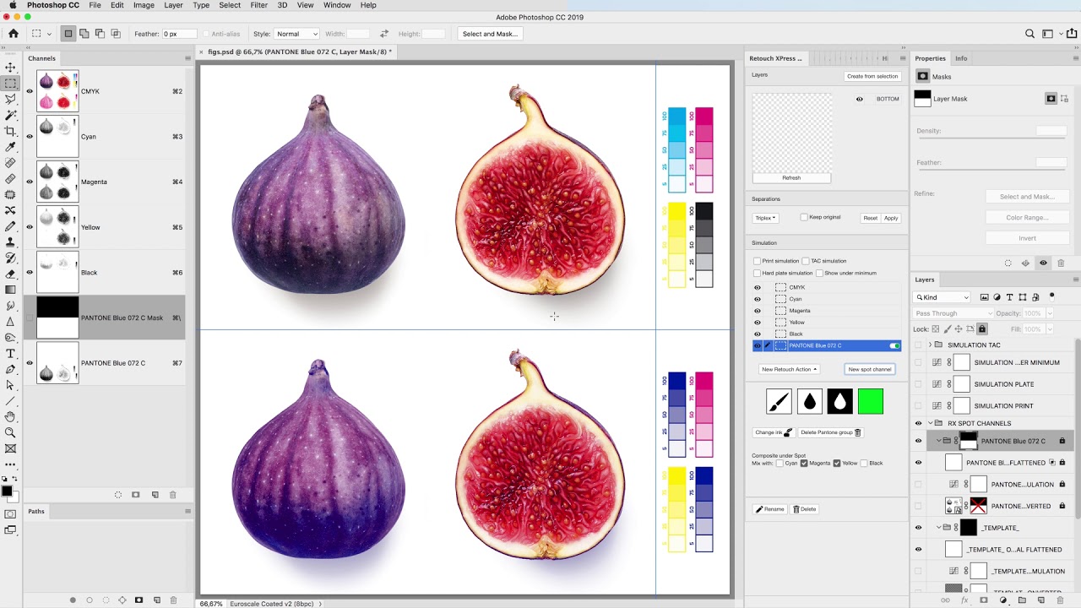Click the Delete Pantone group button
1081x608 pixels.
pos(831,432)
